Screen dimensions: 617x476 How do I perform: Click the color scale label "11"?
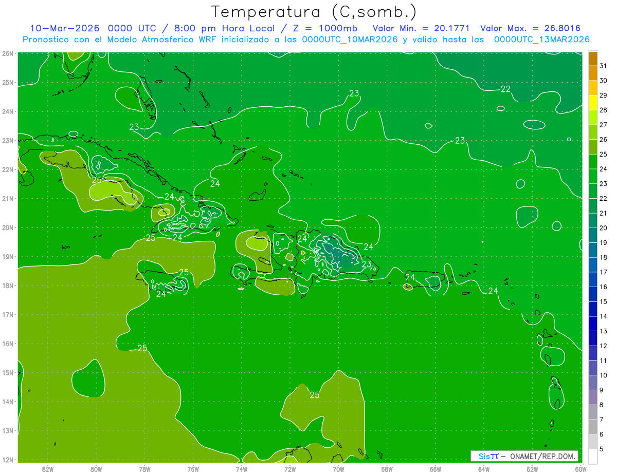point(604,360)
